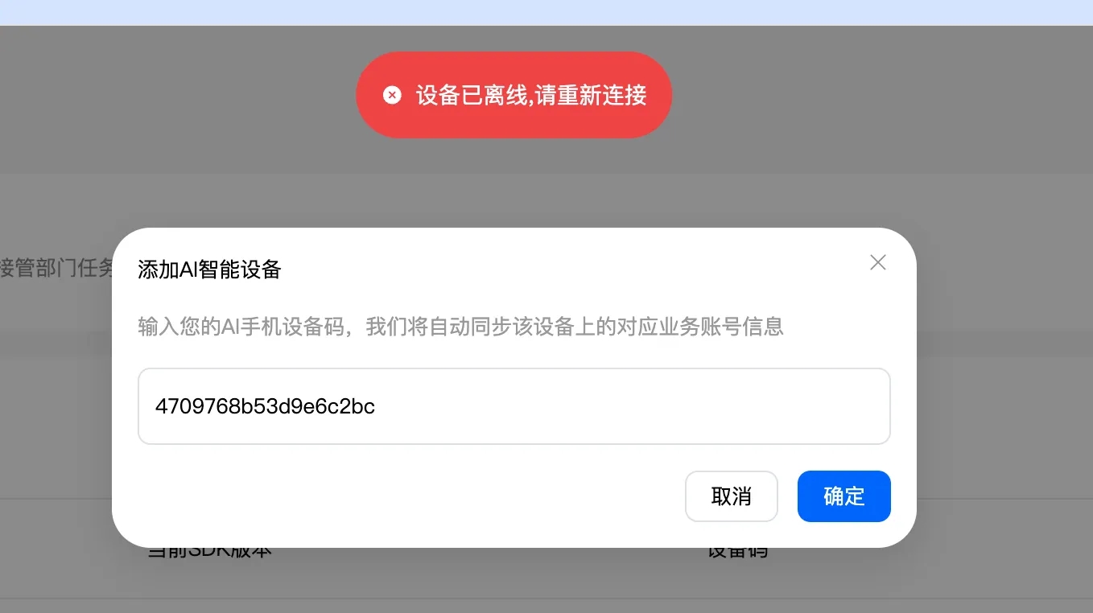Click the description starting with 输入您的AI手机设备码

click(x=460, y=327)
